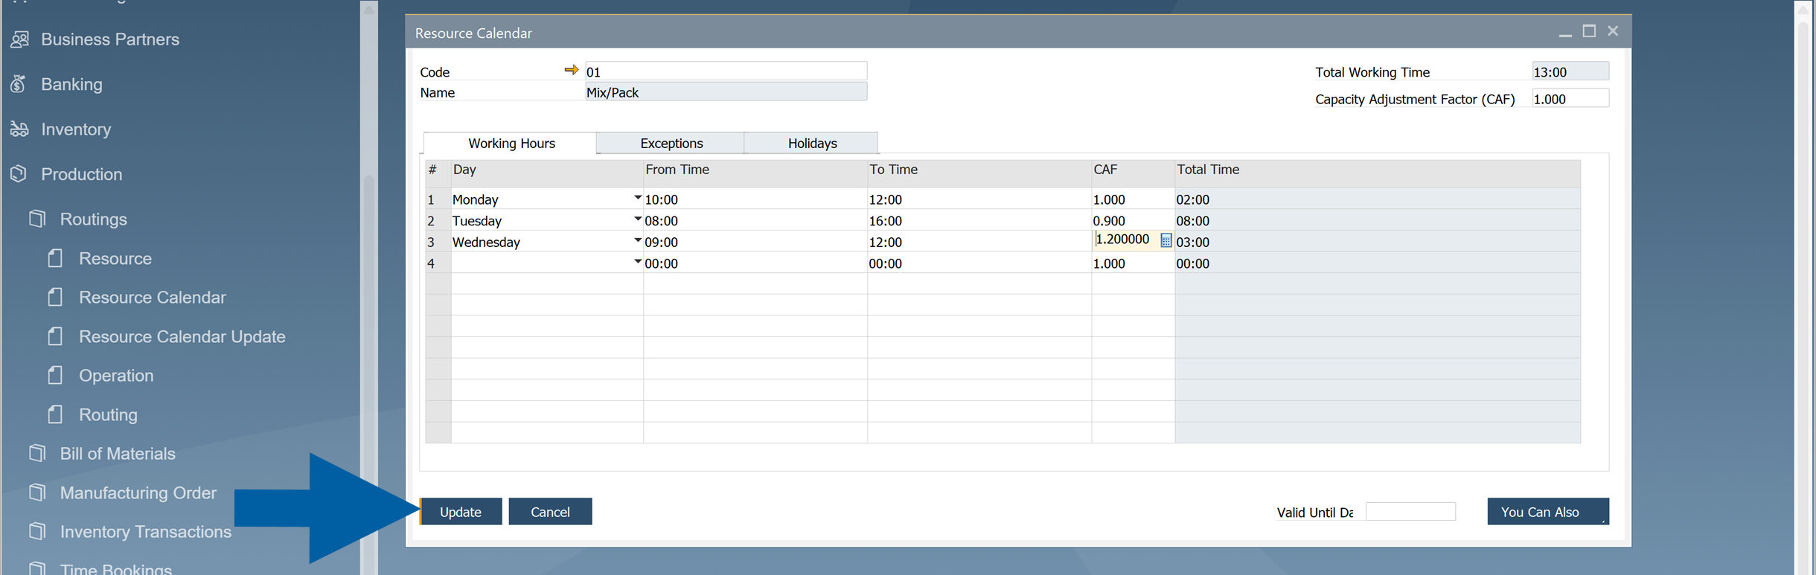Click the Capacity Adjustment Factor field

(x=1570, y=98)
